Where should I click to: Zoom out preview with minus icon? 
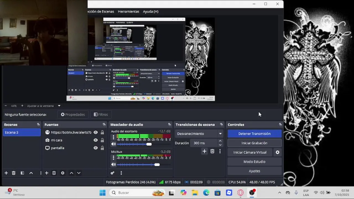coord(6,106)
